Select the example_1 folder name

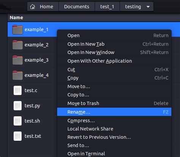[36, 30]
